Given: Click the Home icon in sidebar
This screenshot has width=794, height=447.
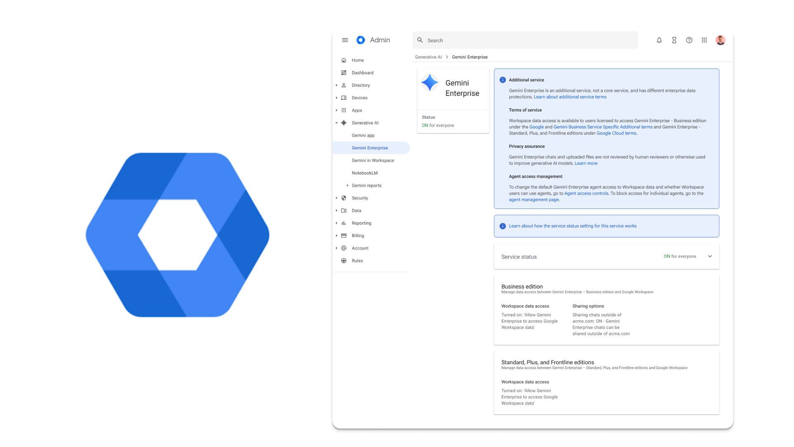Looking at the screenshot, I should click(x=344, y=60).
